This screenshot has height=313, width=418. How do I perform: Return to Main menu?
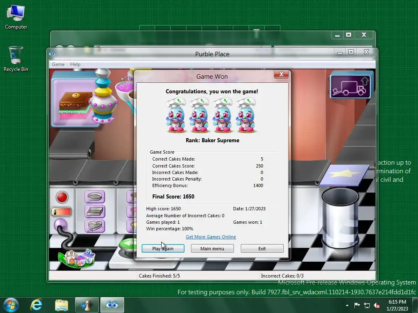(x=212, y=248)
